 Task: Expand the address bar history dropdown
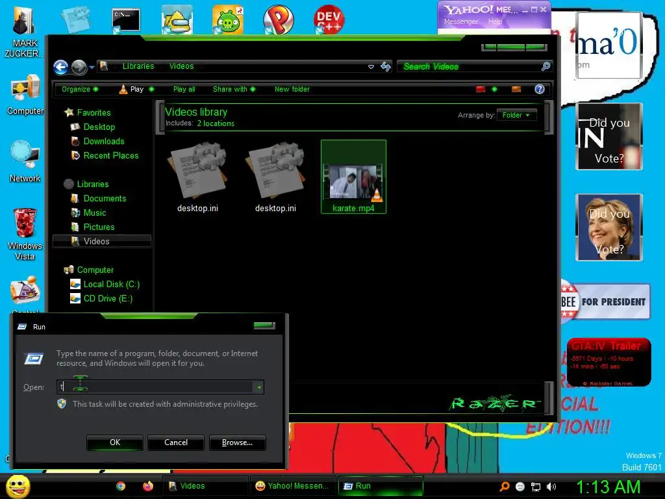click(371, 67)
